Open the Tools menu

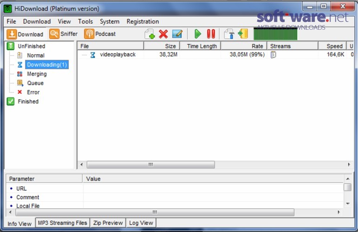pos(86,21)
